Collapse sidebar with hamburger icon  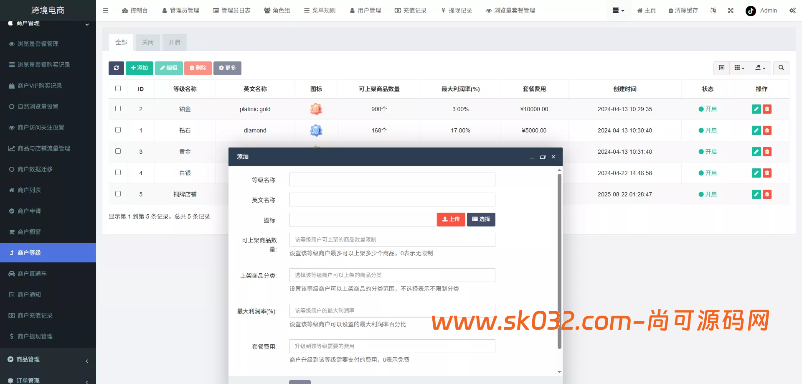[x=105, y=10]
